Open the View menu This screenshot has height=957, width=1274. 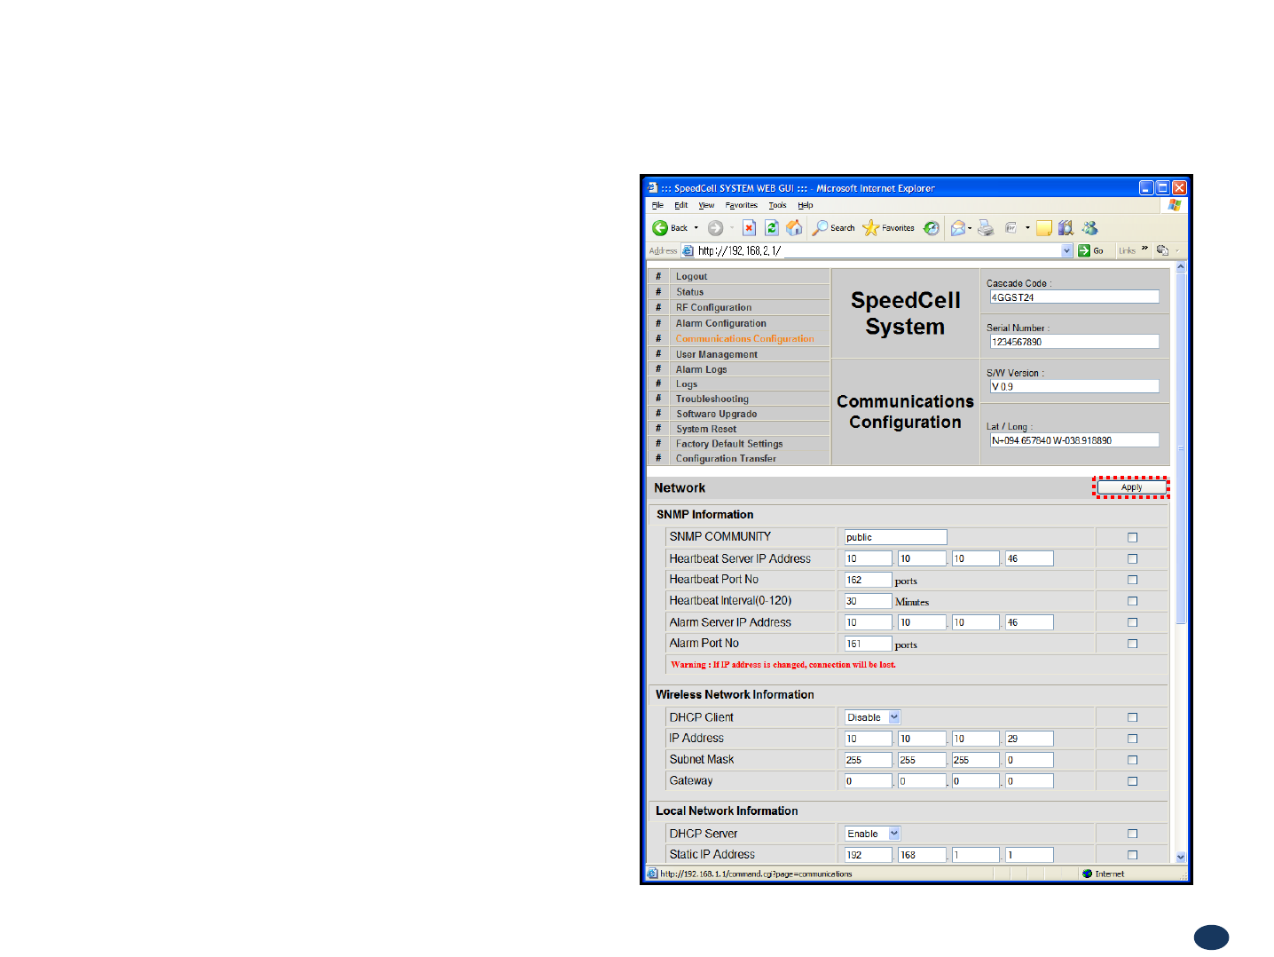[706, 205]
